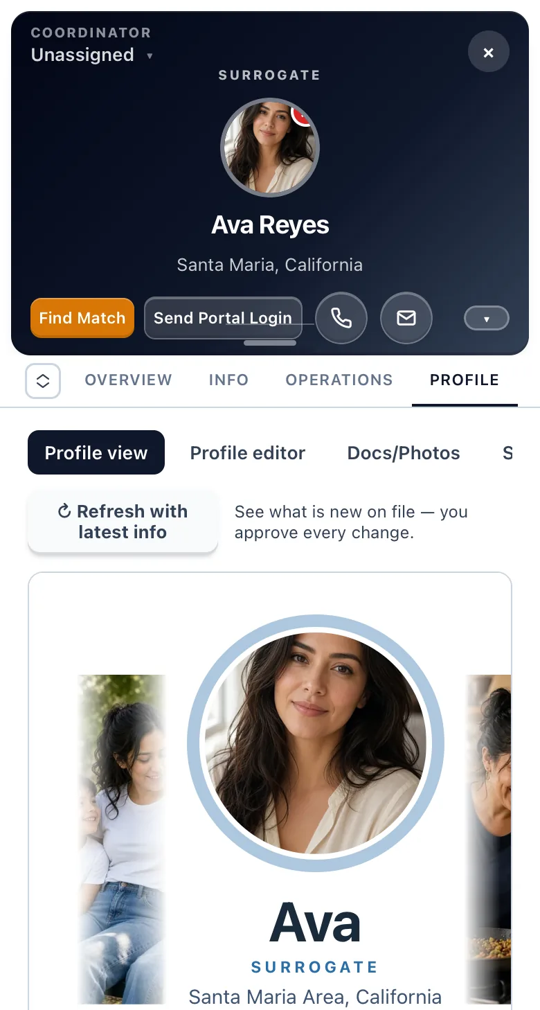Go to the Operations tab
Image resolution: width=540 pixels, height=1010 pixels.
(x=339, y=380)
